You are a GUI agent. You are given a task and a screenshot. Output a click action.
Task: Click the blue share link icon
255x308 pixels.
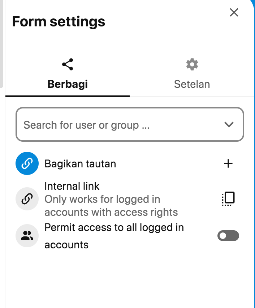pos(27,163)
